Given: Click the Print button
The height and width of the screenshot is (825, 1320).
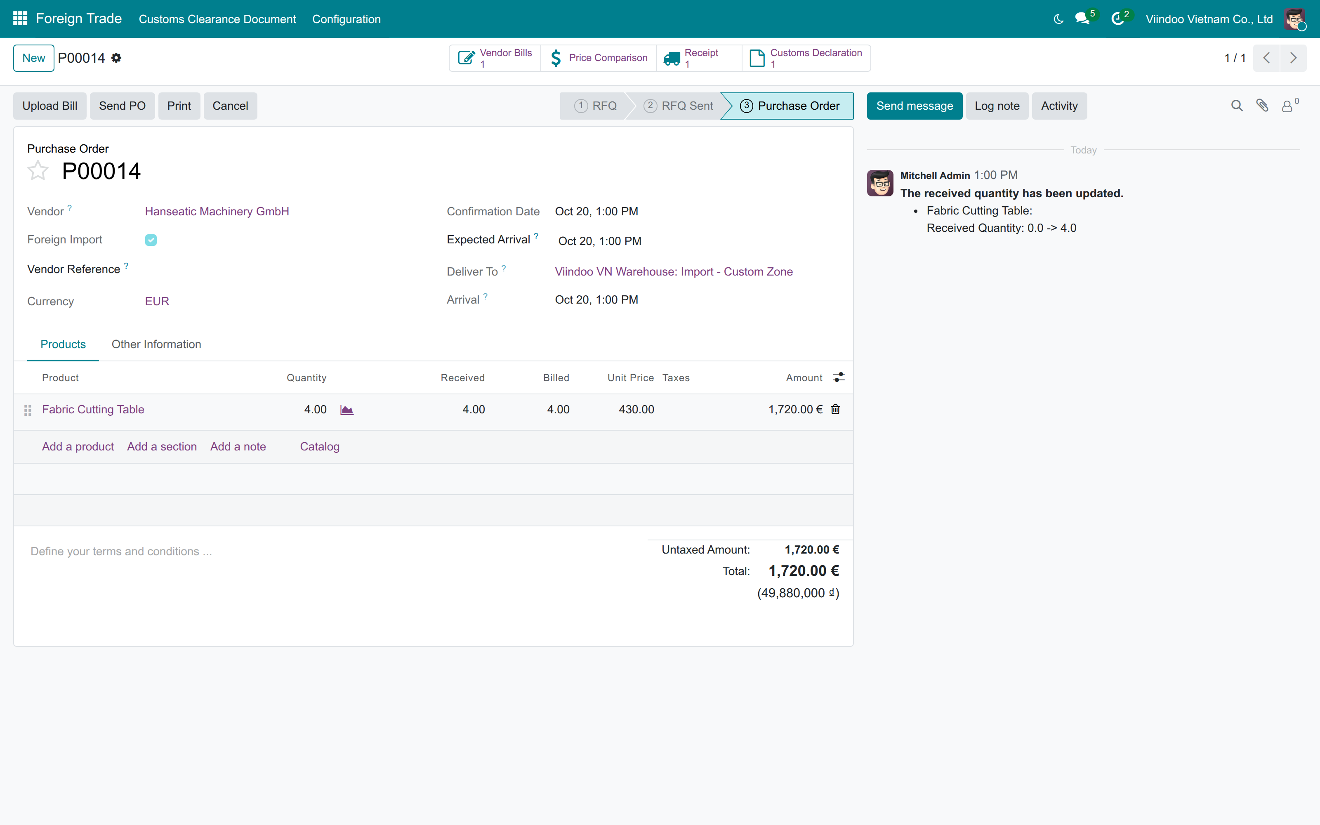Looking at the screenshot, I should tap(179, 106).
